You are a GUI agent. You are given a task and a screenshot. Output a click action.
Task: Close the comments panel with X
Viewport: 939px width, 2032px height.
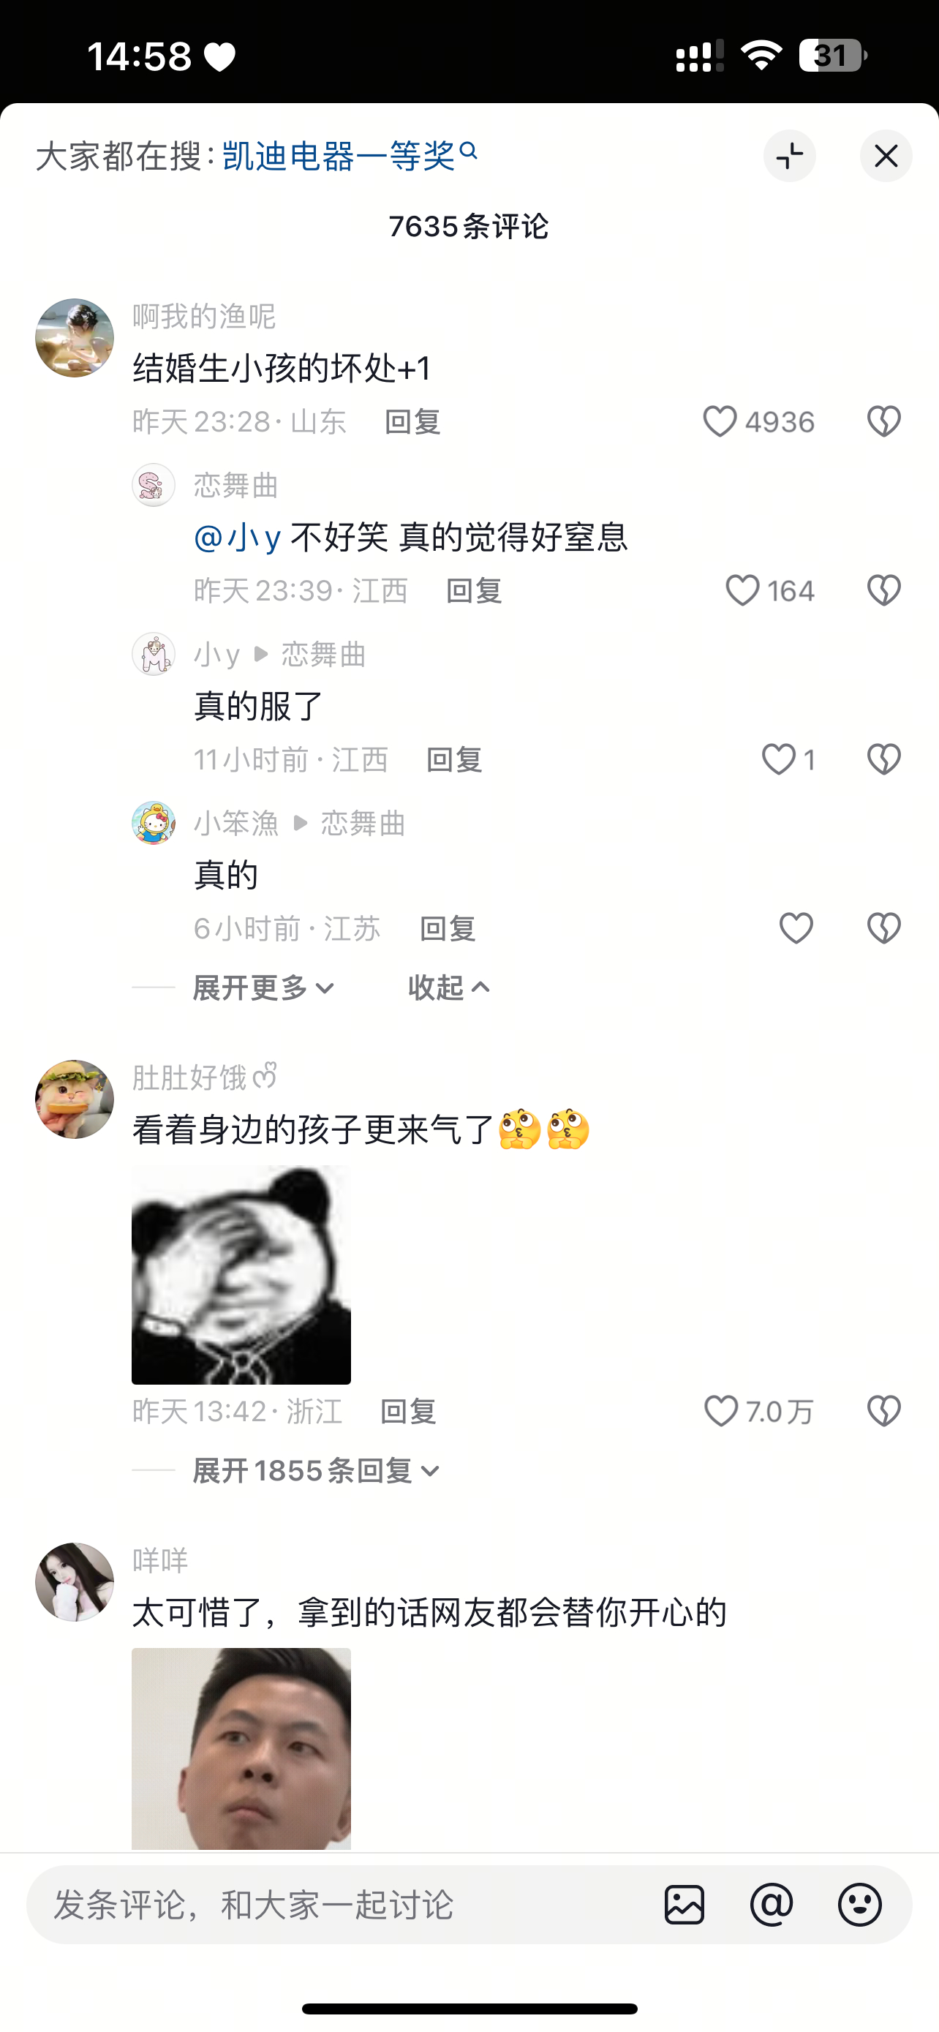click(886, 157)
